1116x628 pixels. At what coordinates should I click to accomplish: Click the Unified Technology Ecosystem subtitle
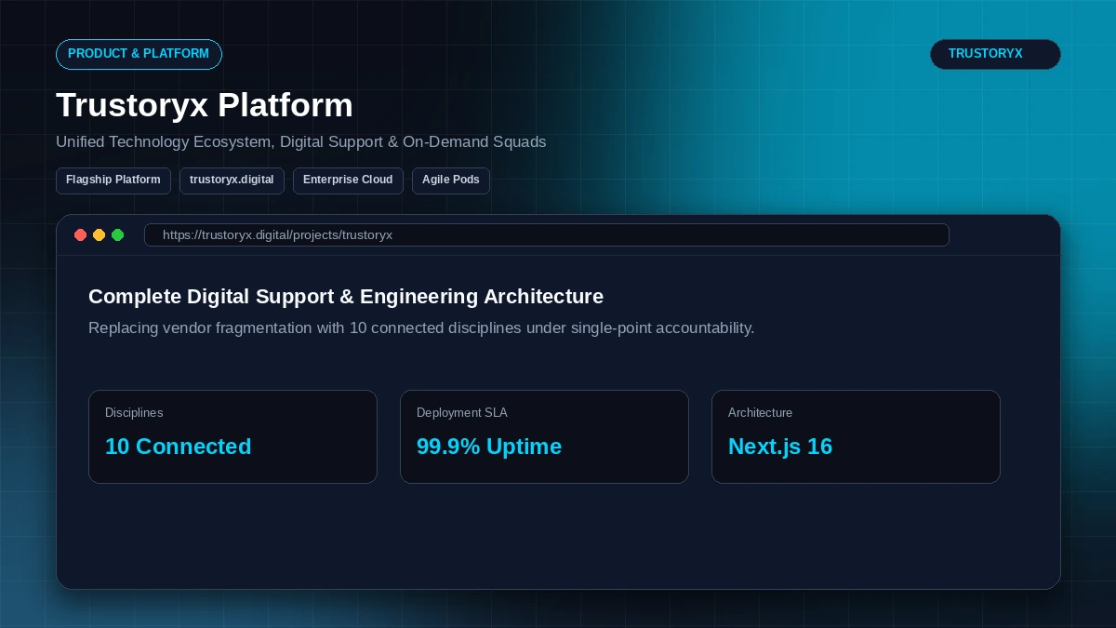click(301, 142)
